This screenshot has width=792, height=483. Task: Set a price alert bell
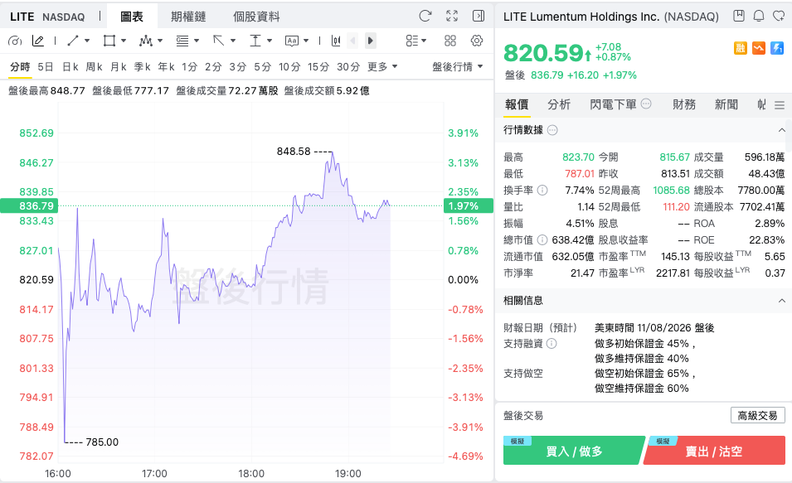pos(759,16)
